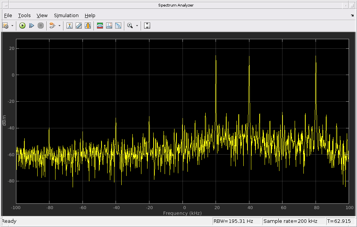
Task: Scale the axes to fit the data
Action: click(x=146, y=26)
